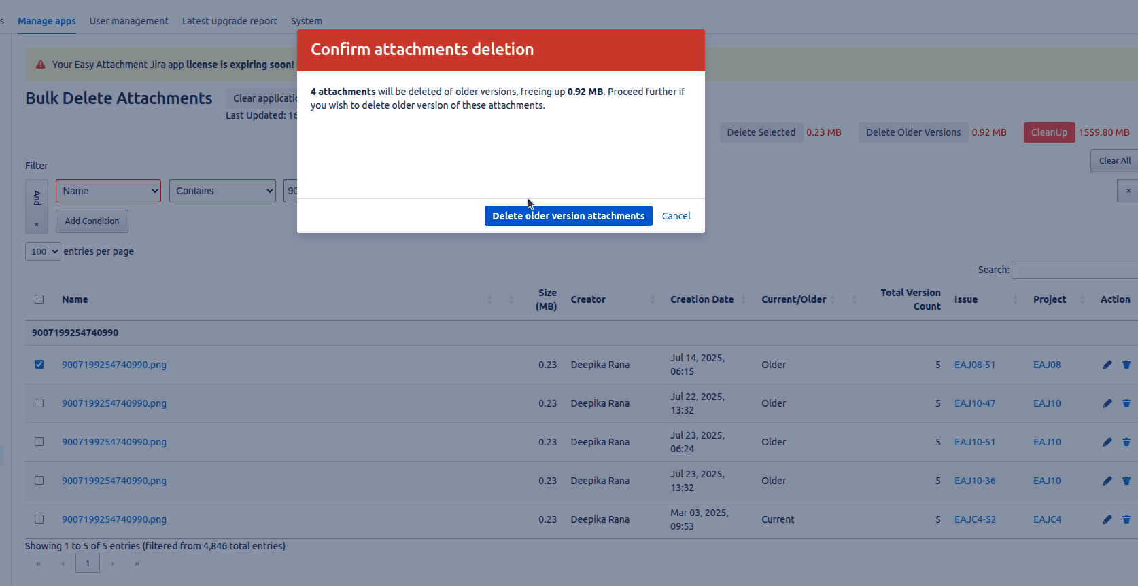Open the Contains condition dropdown
1138x586 pixels.
pos(222,191)
